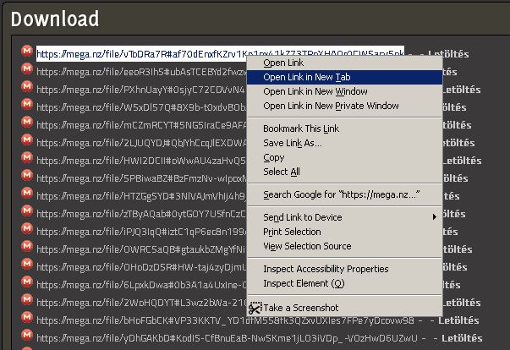Select Save Link As… menu entry
Viewport: 510px width, 350px height.
point(292,143)
